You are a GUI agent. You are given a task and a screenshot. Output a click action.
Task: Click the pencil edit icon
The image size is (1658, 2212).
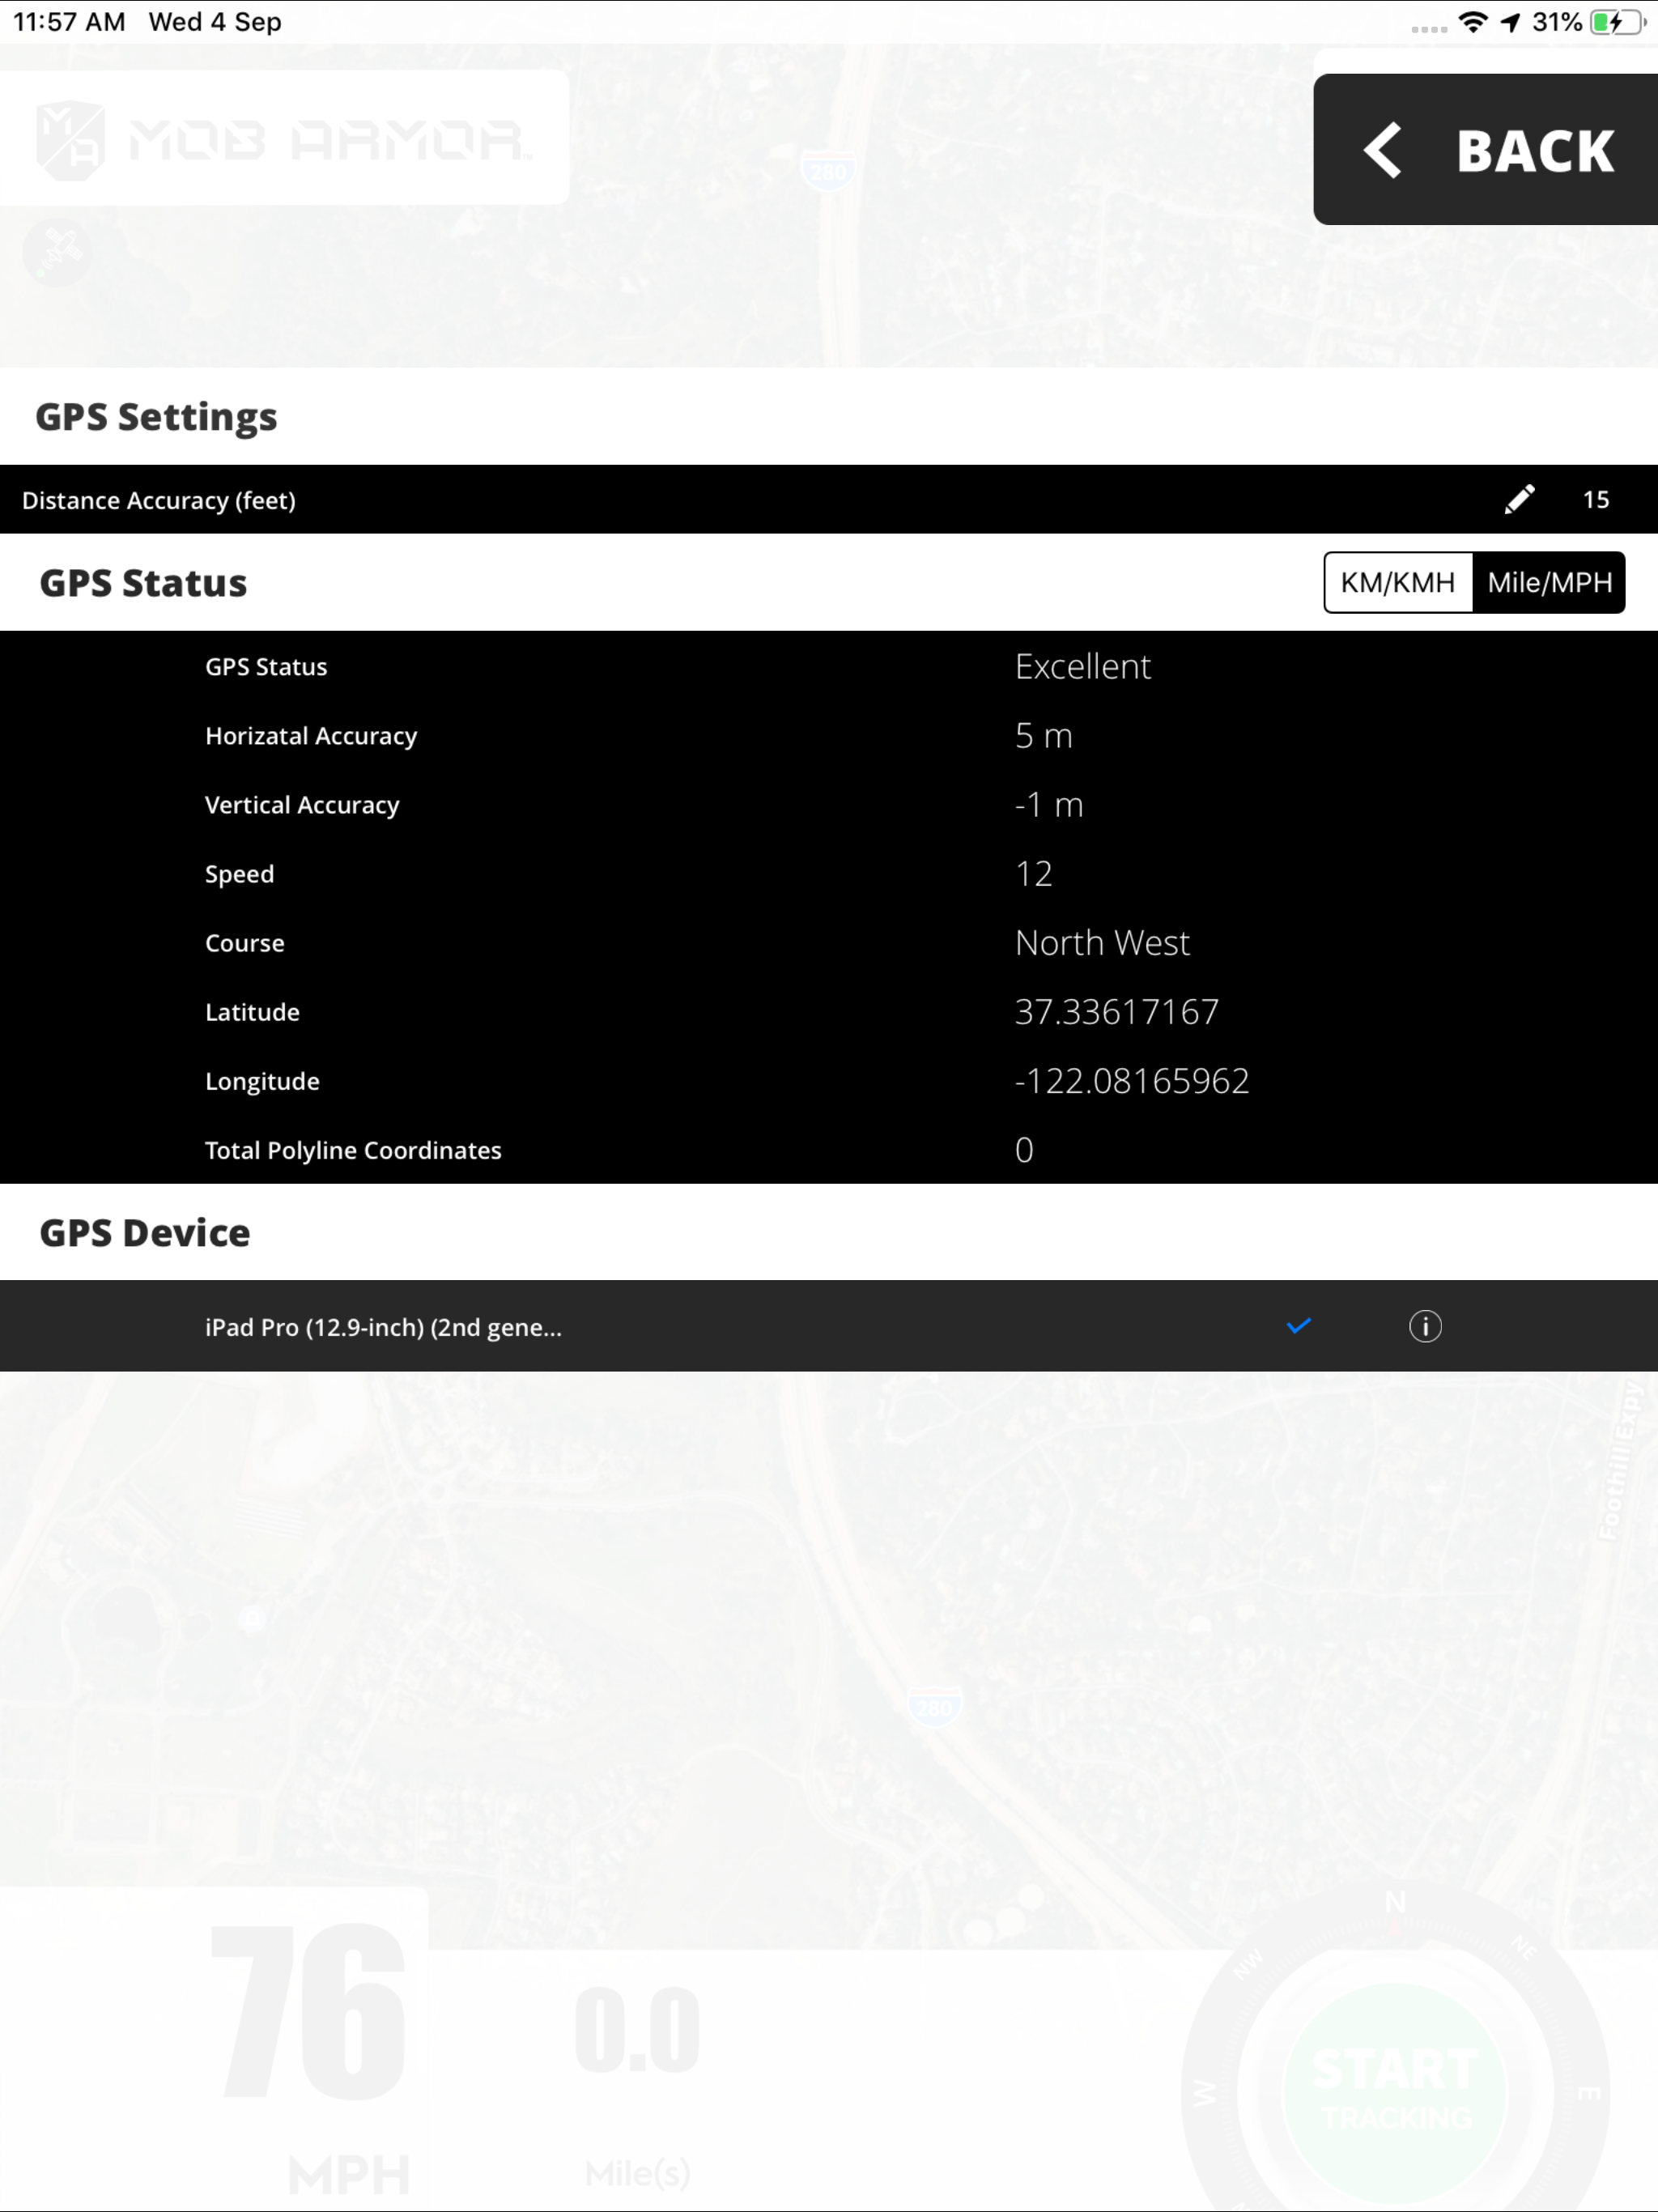point(1519,499)
